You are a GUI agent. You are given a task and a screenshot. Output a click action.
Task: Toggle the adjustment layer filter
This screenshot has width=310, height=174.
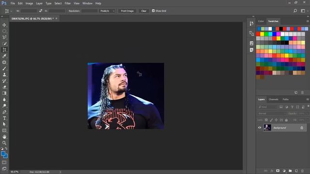[286, 107]
